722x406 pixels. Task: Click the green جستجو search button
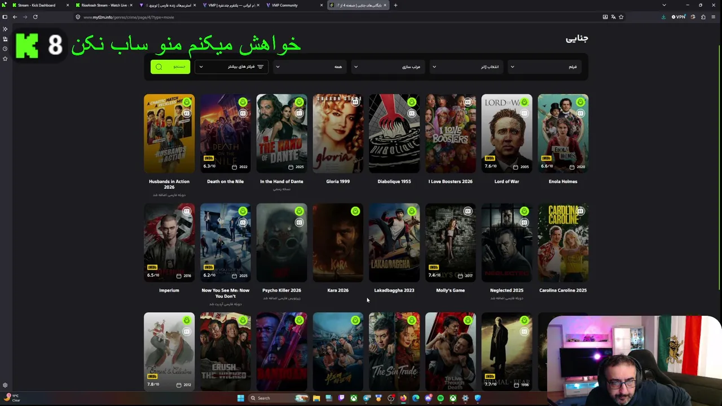[170, 67]
